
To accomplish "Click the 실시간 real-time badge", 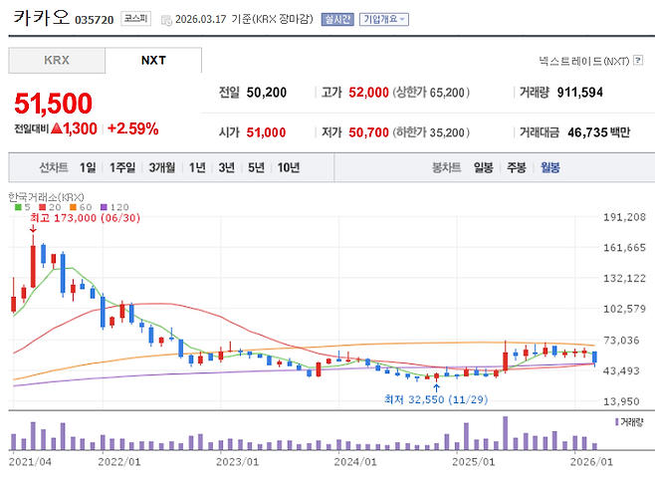I will point(337,19).
